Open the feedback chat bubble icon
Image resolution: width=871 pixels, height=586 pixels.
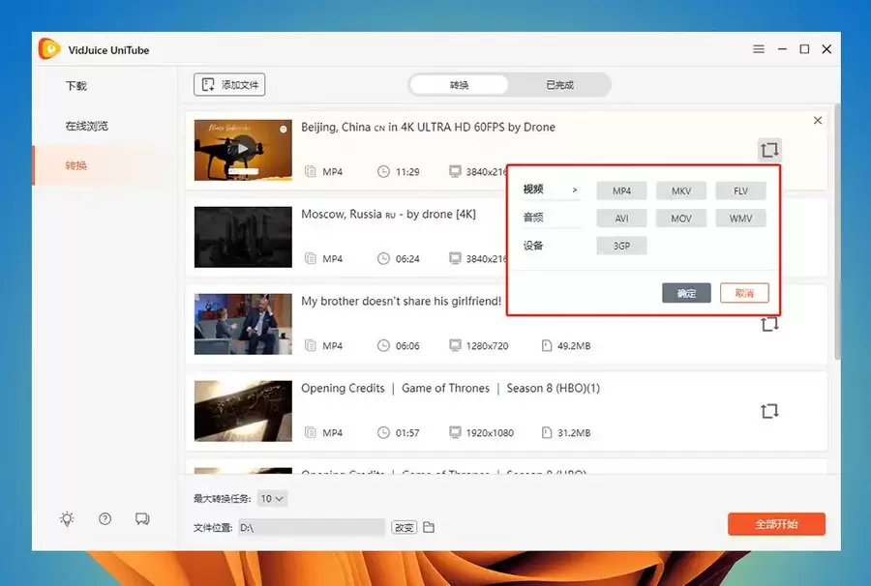[x=142, y=519]
